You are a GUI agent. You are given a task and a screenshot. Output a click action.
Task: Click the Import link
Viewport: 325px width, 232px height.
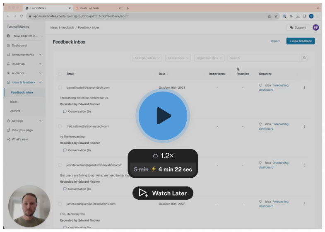(275, 41)
